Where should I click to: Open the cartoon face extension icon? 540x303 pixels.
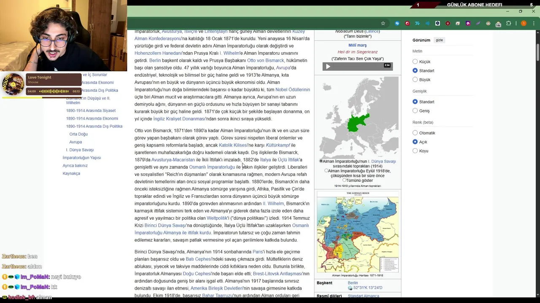(x=488, y=23)
